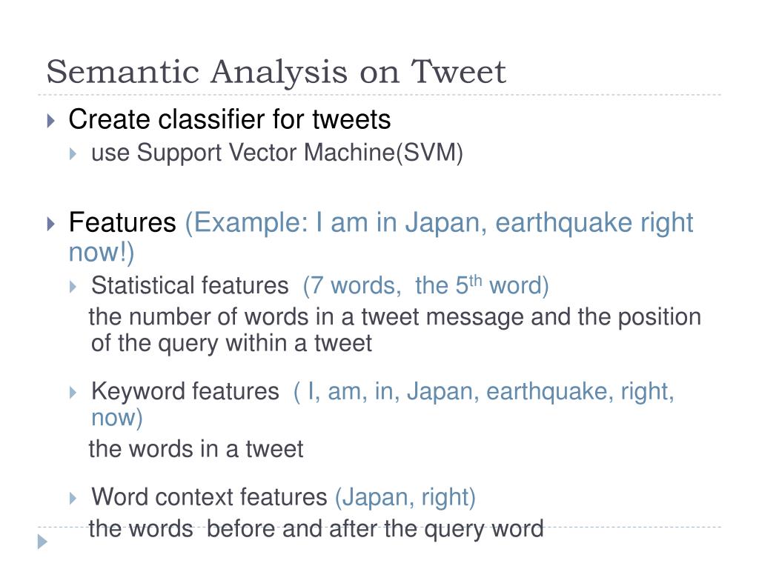Click the sentence about number of words in tweet
Image resolution: width=759 pixels, height=569 pixels.
[395, 330]
